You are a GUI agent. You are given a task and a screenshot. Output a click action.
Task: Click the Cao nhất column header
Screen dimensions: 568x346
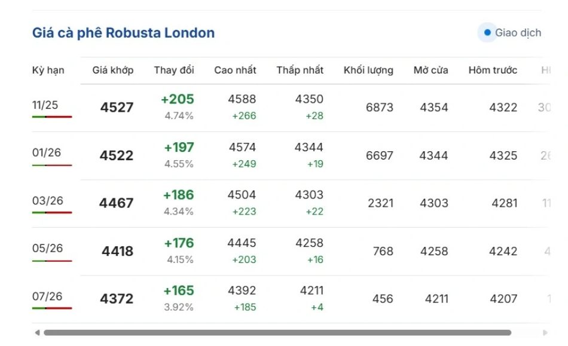(x=235, y=70)
